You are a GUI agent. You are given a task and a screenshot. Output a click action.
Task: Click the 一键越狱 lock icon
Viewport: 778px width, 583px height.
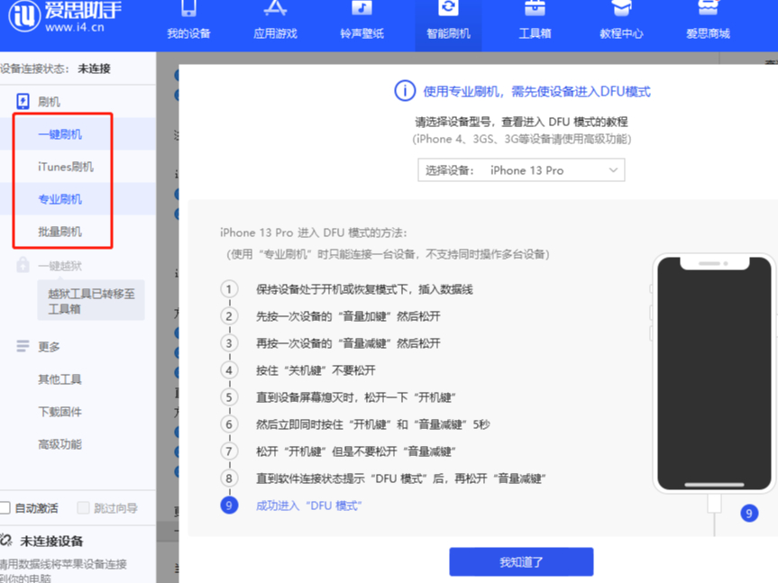[x=23, y=265]
